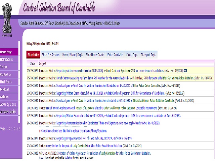This screenshot has width=215, height=161.
Task: Click the Sardar Patel Bhawan address line
Action: [70, 23]
